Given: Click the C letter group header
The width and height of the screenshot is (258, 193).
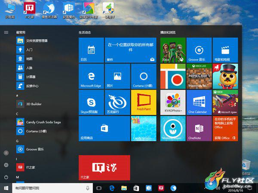Looking at the screenshot, I should pyautogui.click(x=17, y=114).
